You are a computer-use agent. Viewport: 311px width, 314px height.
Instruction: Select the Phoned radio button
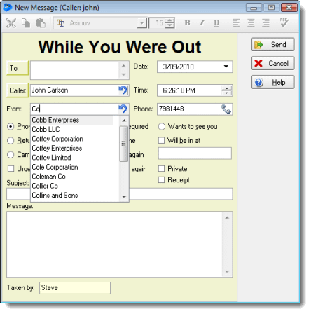click(x=11, y=127)
